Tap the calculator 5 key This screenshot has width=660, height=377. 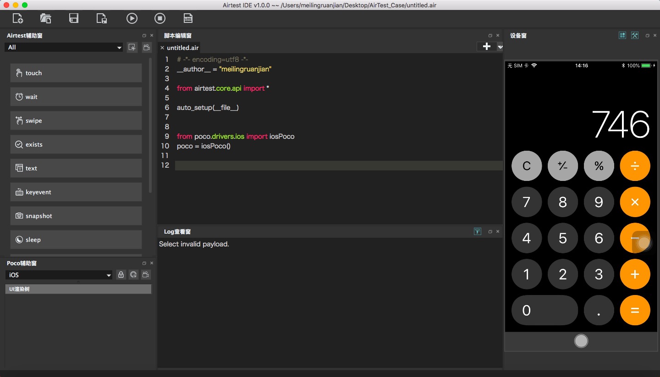pos(563,238)
